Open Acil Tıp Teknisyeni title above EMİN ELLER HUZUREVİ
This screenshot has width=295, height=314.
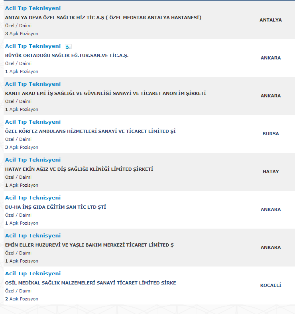33,236
